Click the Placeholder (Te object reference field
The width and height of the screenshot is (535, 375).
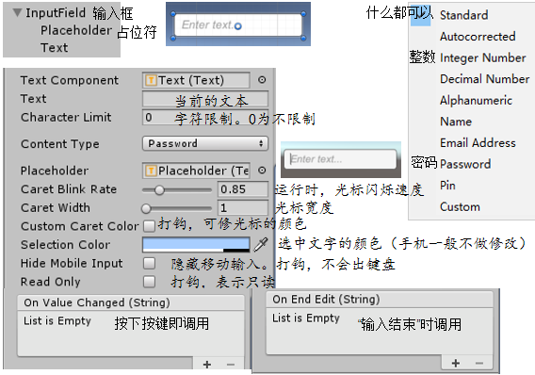pos(196,171)
